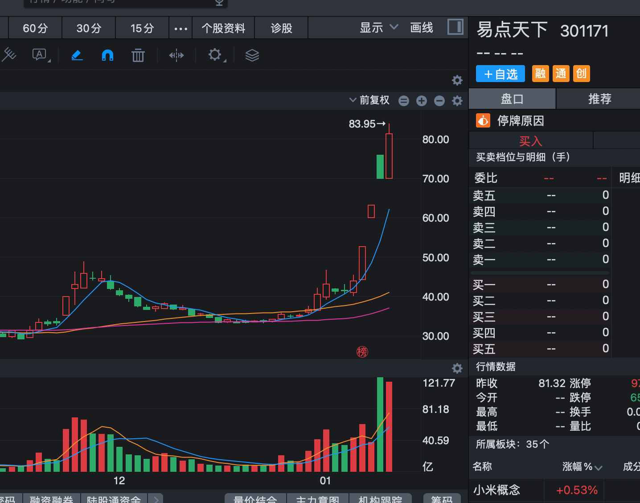The height and width of the screenshot is (503, 640).
Task: Open the volume panel settings gear
Action: (457, 368)
